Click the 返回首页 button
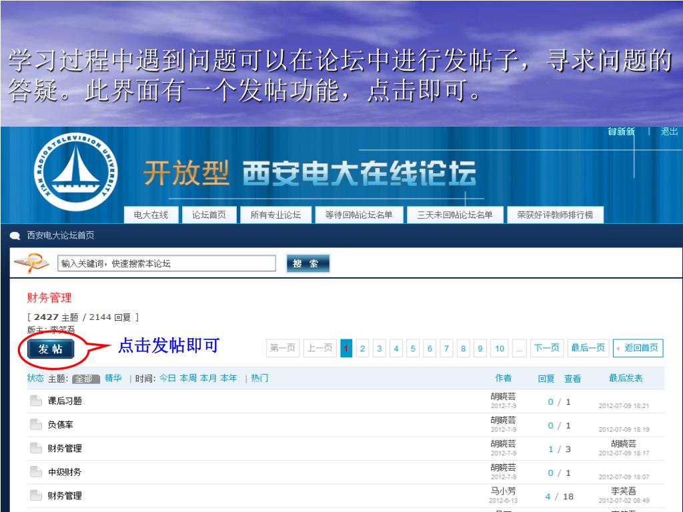 coord(638,348)
